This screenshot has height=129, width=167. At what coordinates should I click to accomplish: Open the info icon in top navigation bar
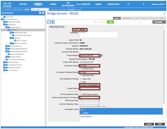click(143, 4)
